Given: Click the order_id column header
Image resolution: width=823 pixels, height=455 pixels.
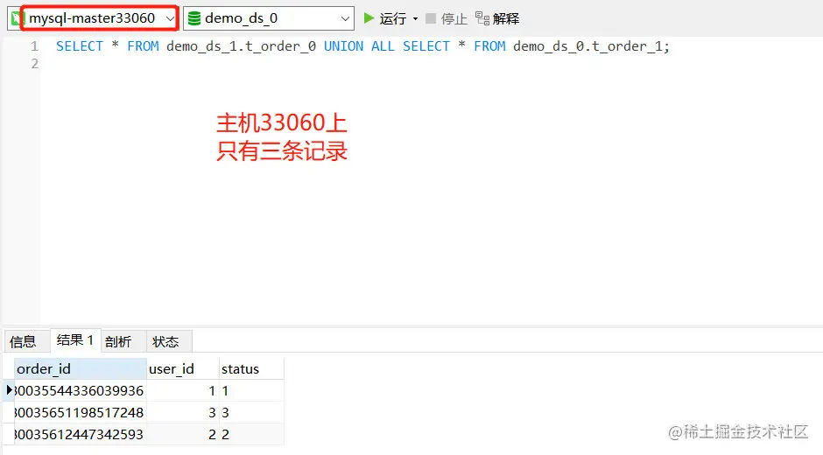Looking at the screenshot, I should (x=81, y=369).
